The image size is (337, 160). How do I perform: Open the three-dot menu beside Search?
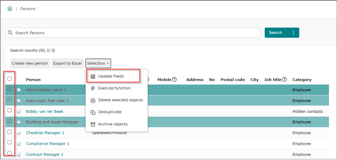pyautogui.click(x=293, y=33)
